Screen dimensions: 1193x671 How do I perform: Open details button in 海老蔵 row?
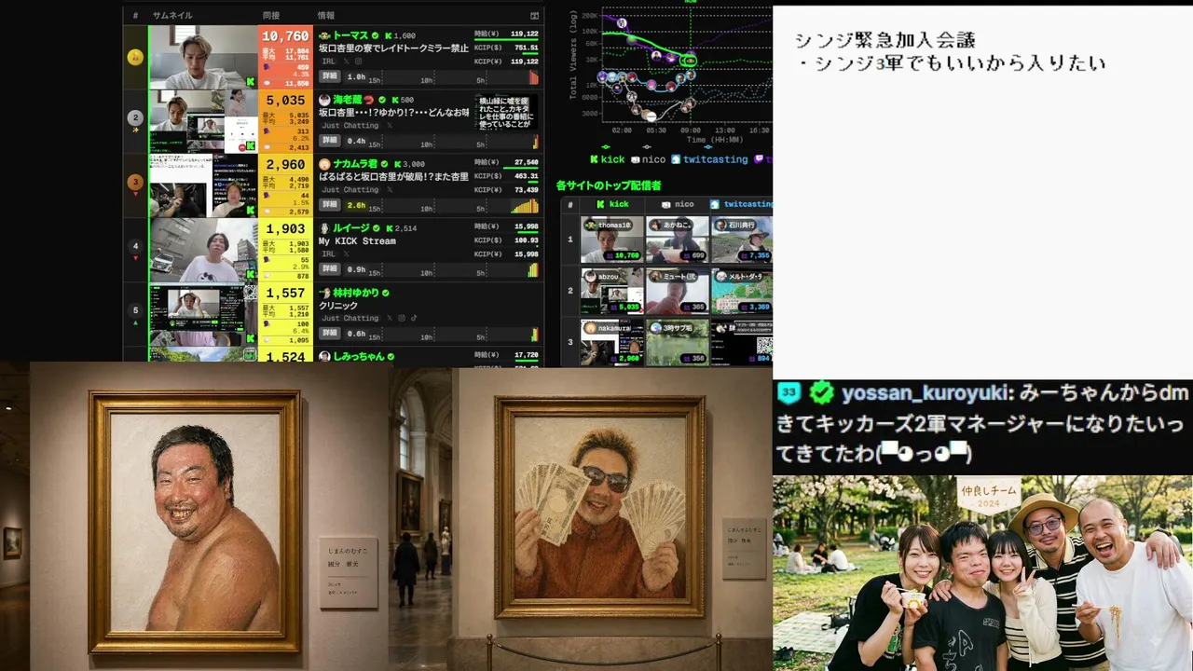[330, 141]
